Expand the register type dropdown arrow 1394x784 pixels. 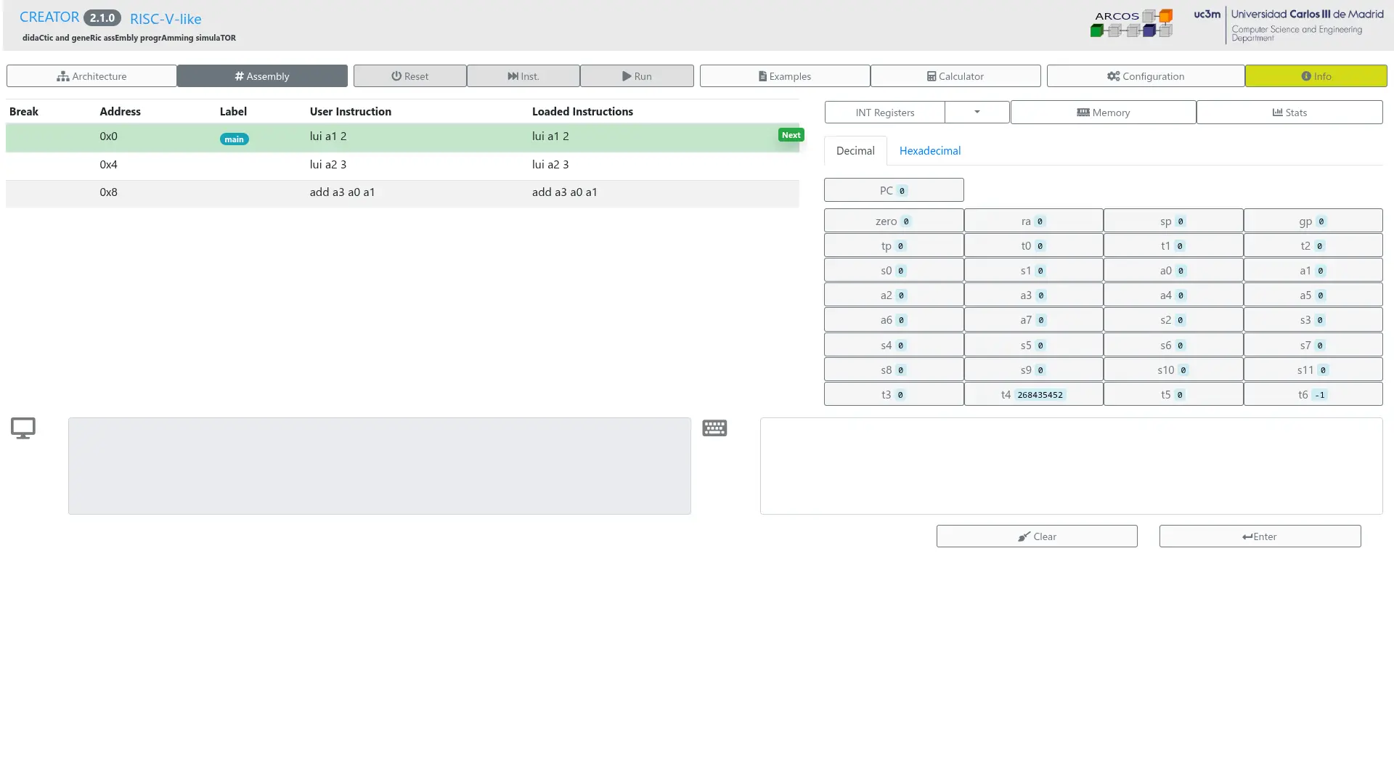coord(977,113)
